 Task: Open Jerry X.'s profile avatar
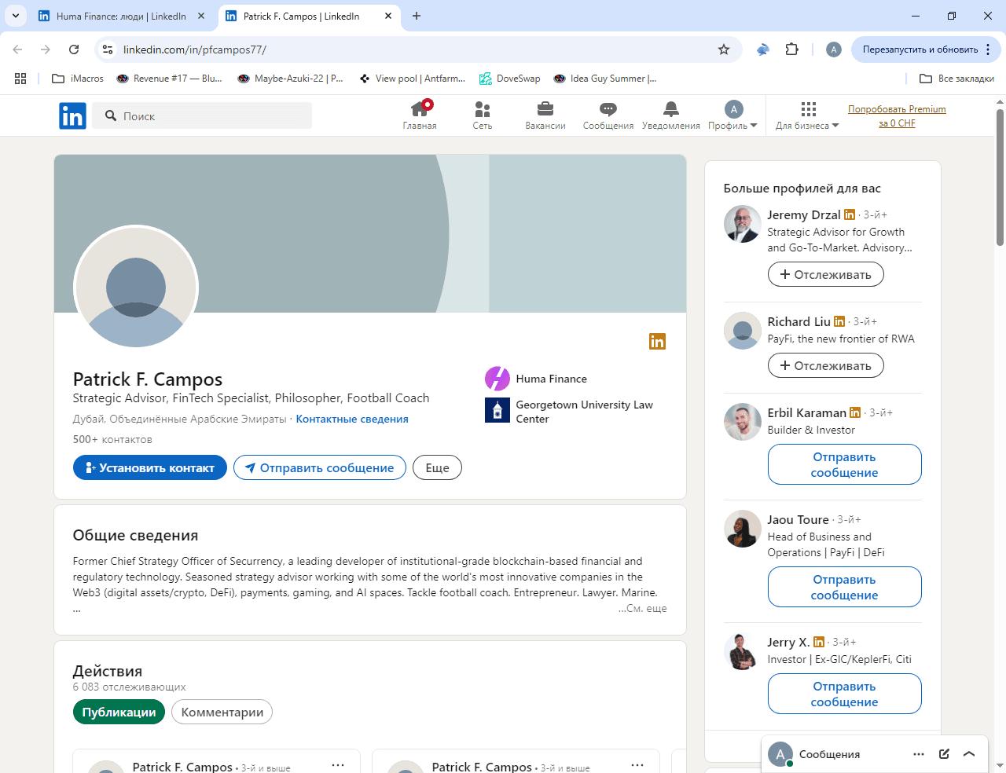coord(743,651)
